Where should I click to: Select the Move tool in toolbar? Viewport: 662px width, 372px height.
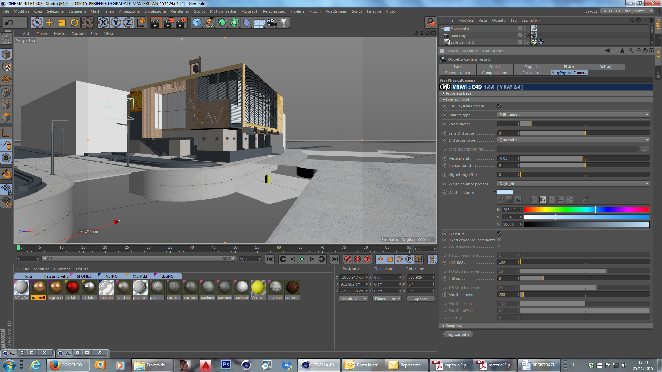coord(50,23)
